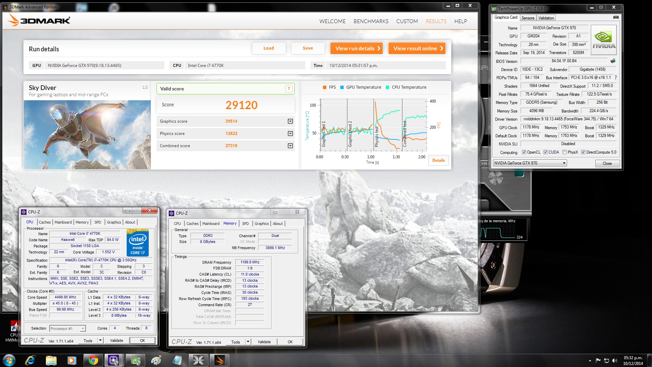The image size is (652, 367).
Task: Click the GPU name field in Run details
Action: [x=104, y=66]
